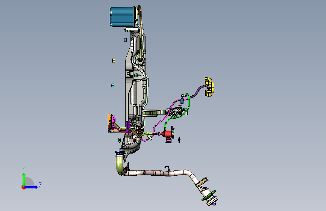
Task: Select the purple hose segment near yellow bracket
Action: 197,91
